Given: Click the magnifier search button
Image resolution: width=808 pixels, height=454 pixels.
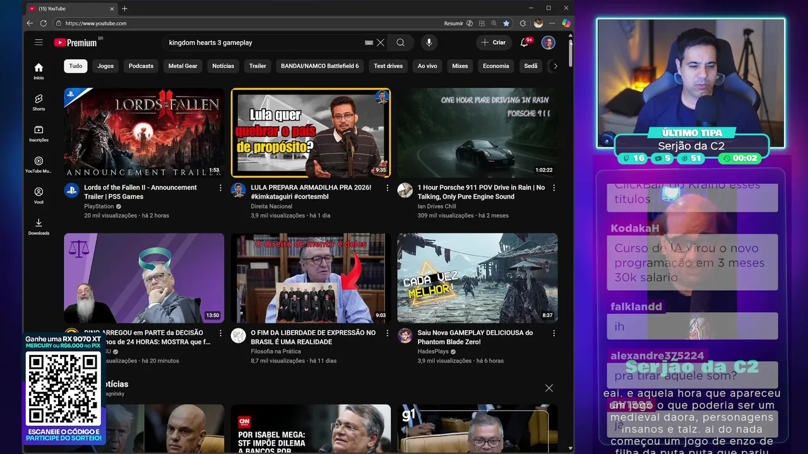Looking at the screenshot, I should 400,42.
